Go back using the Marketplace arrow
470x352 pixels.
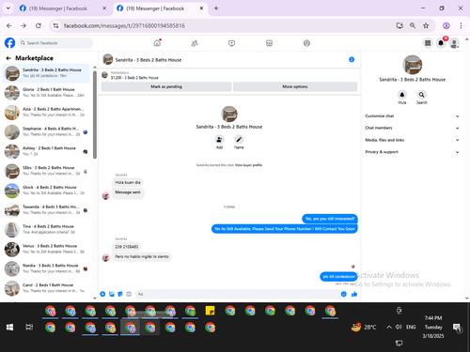(8, 58)
